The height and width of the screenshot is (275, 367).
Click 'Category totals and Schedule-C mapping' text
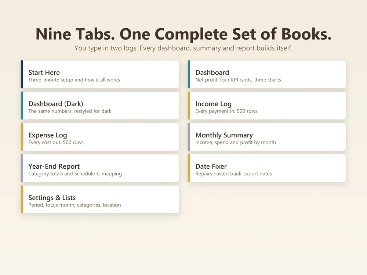(x=75, y=174)
